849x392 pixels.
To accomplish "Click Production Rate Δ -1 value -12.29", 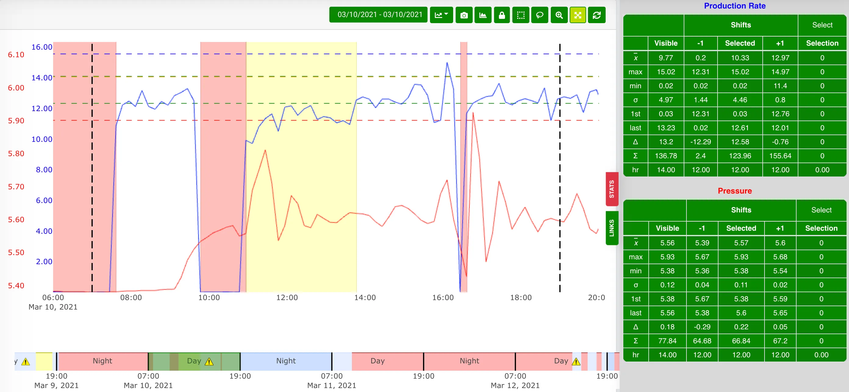I will click(x=700, y=142).
